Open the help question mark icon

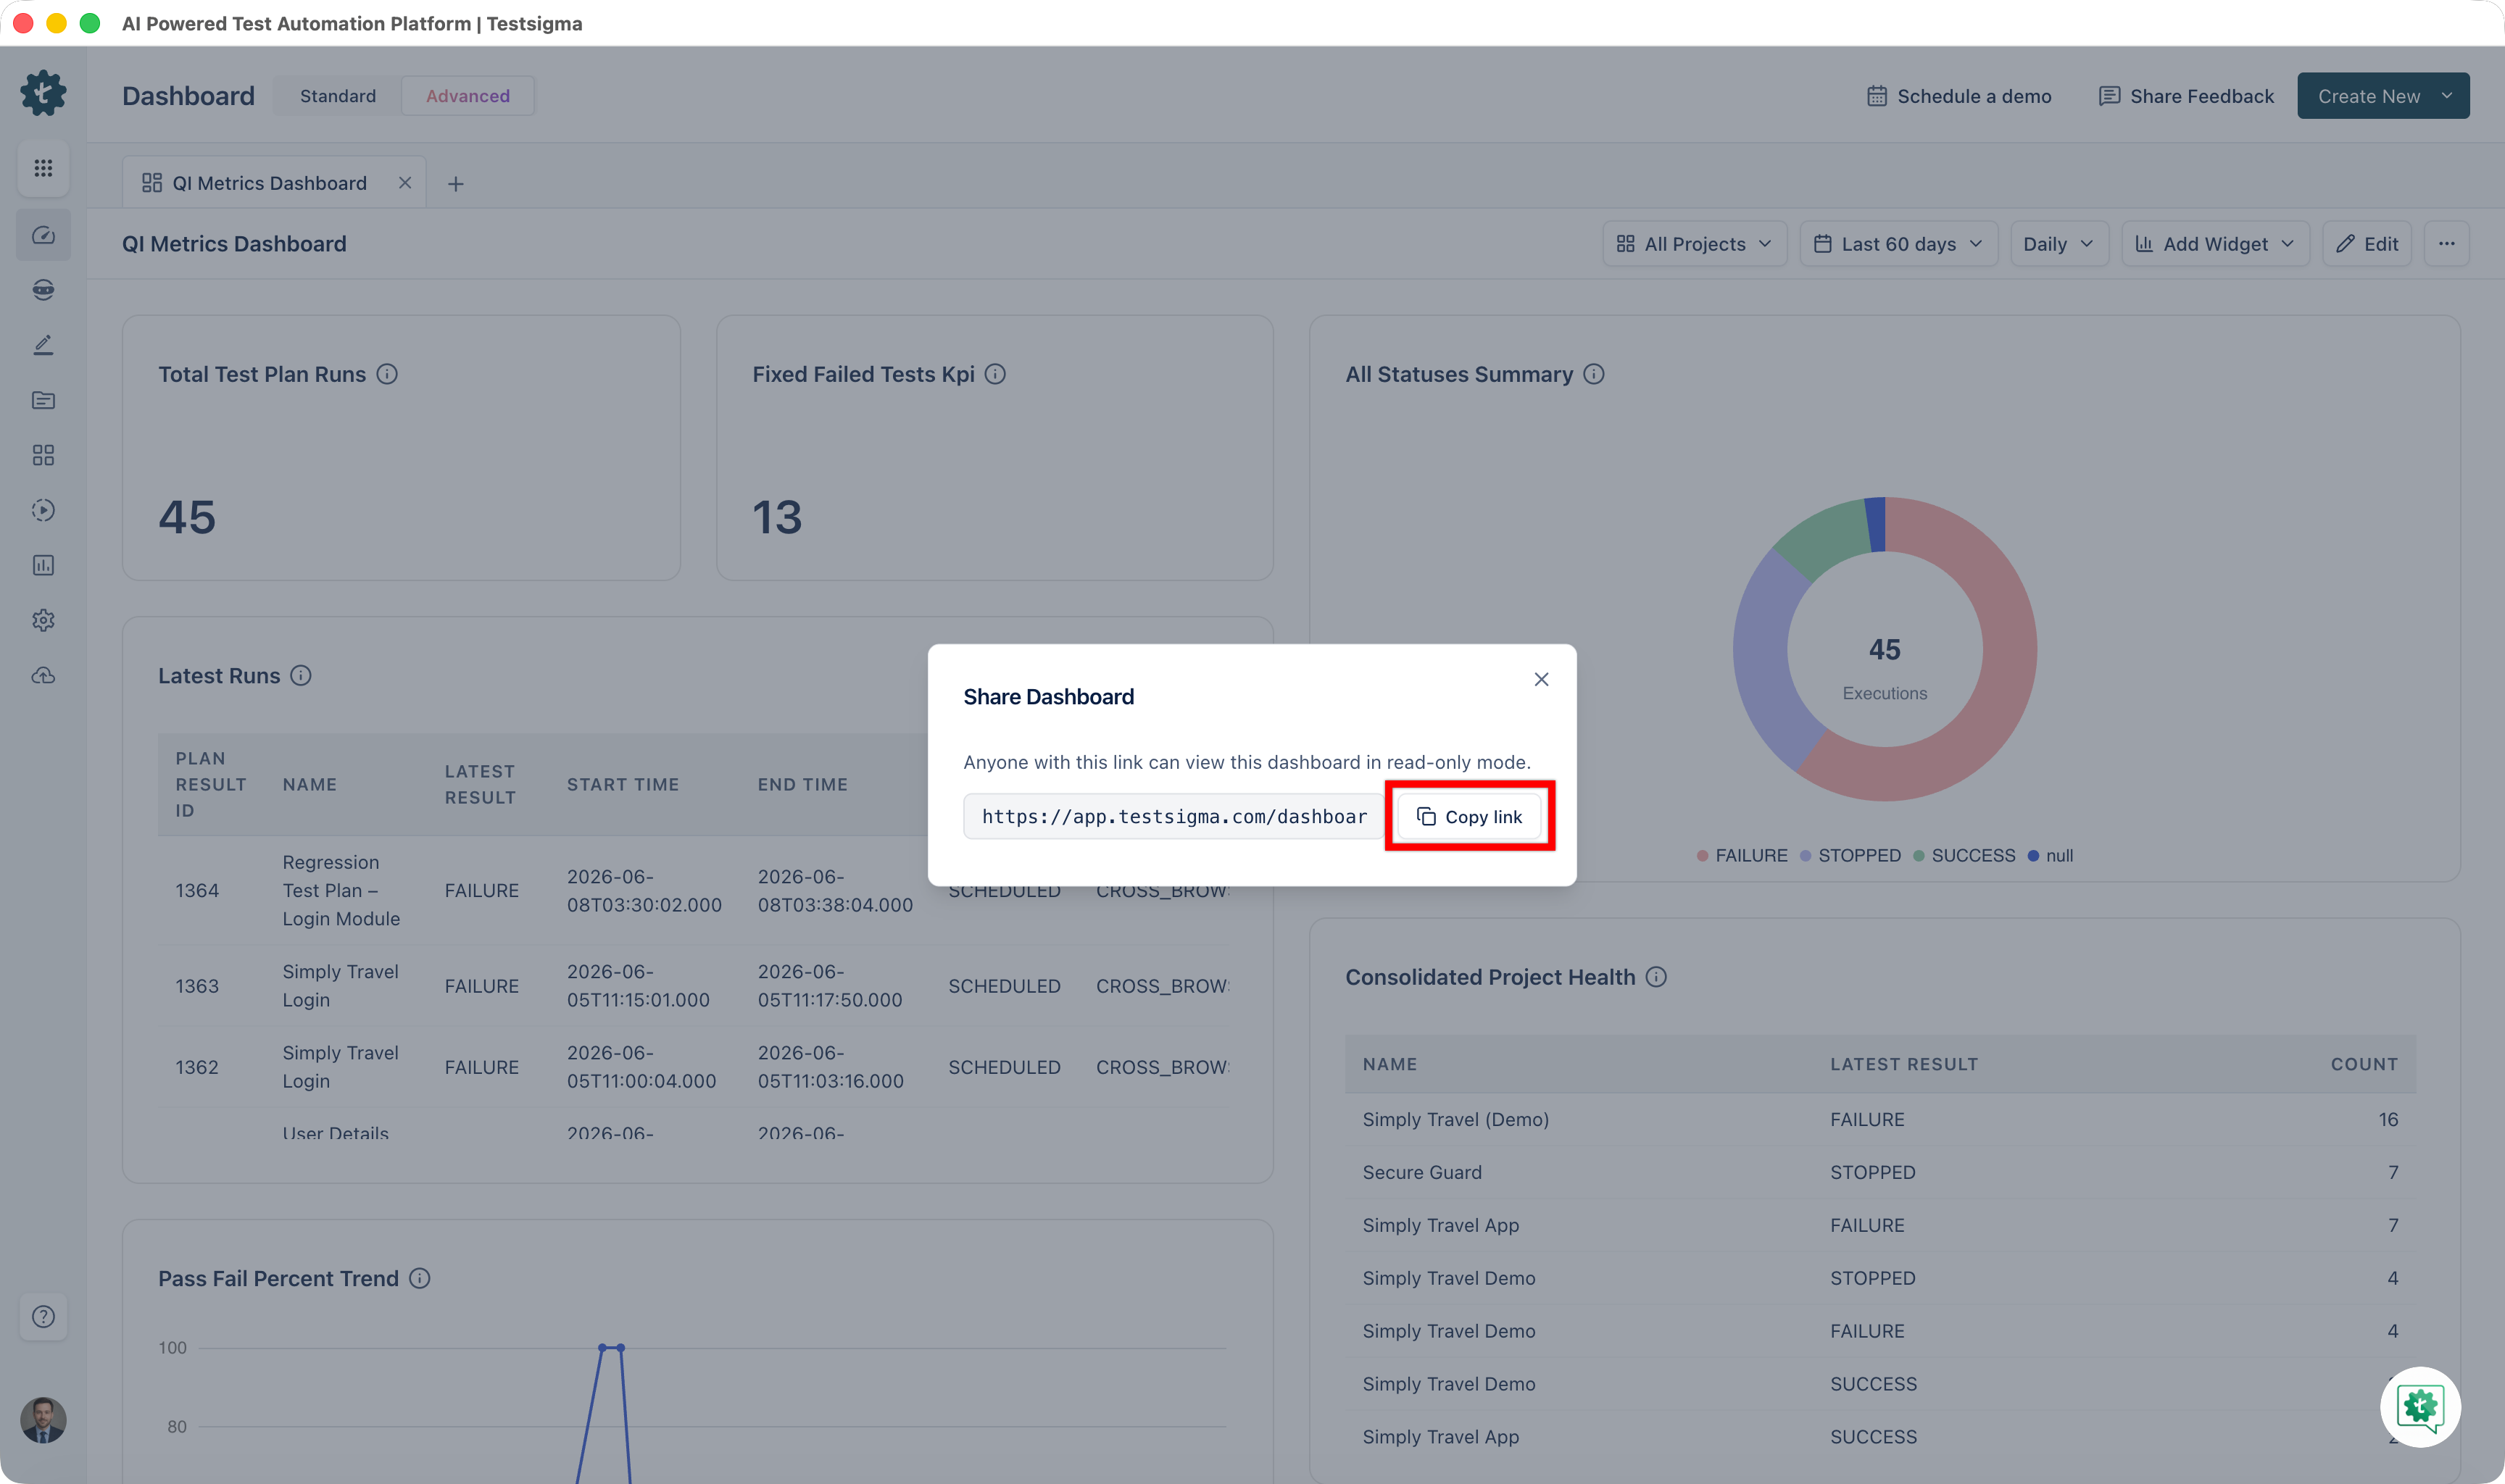(x=43, y=1316)
